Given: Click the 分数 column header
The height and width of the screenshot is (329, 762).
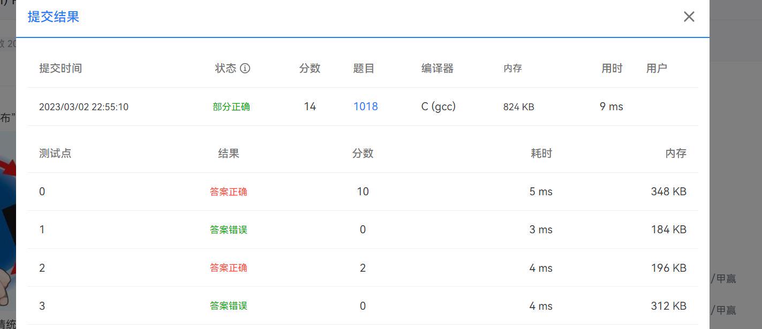Looking at the screenshot, I should [310, 68].
